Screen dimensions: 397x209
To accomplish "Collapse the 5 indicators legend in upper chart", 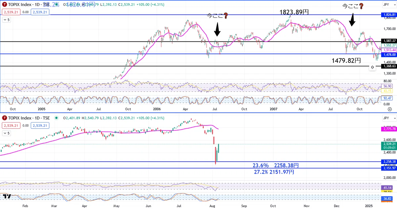I will pos(6,20).
